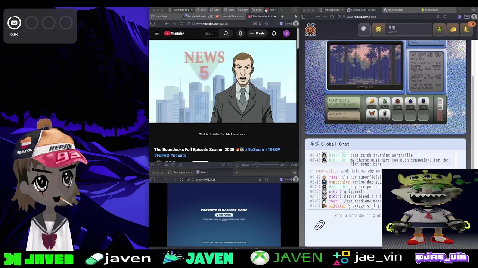
Task: Toggle sidebar panel in the Twitch browser window
Action: (x=152, y=179)
